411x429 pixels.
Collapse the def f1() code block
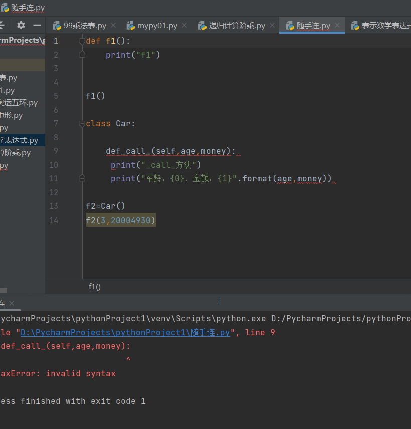pyautogui.click(x=82, y=41)
